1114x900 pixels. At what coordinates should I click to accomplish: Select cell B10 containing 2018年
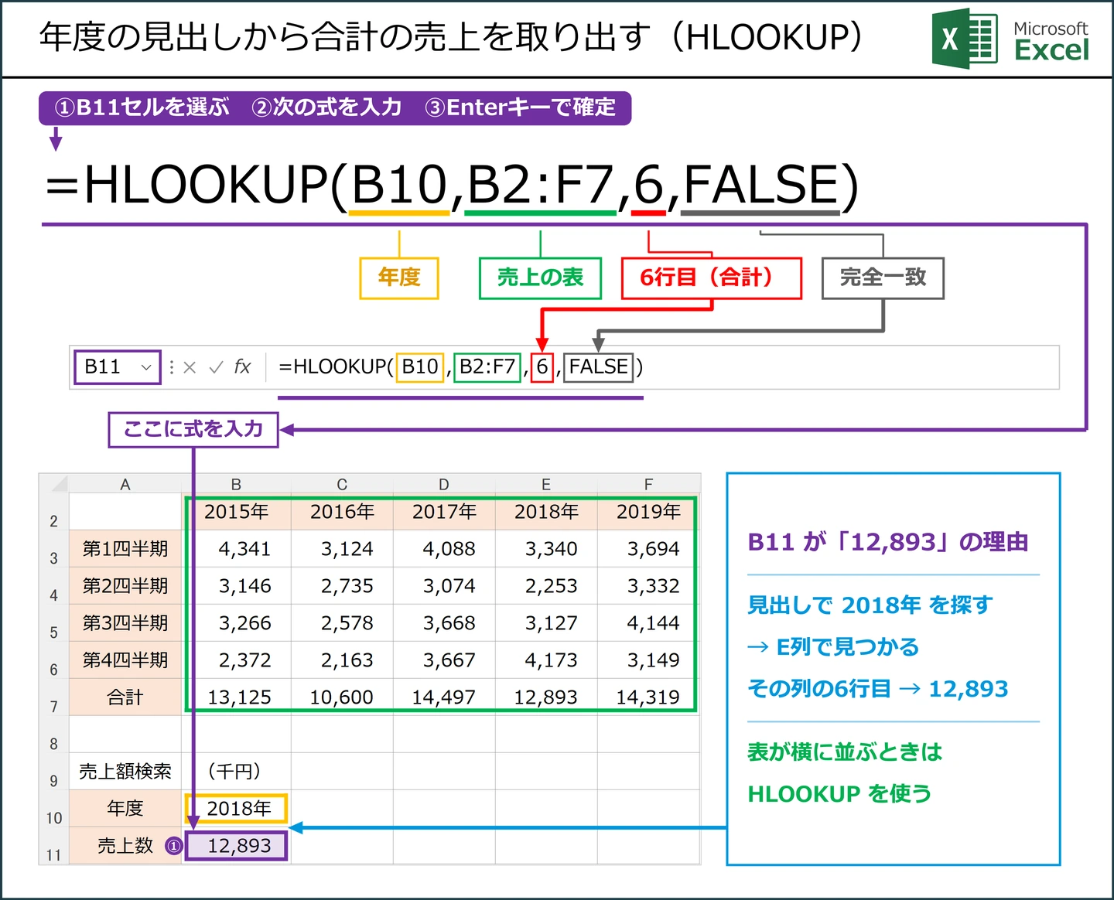237,809
